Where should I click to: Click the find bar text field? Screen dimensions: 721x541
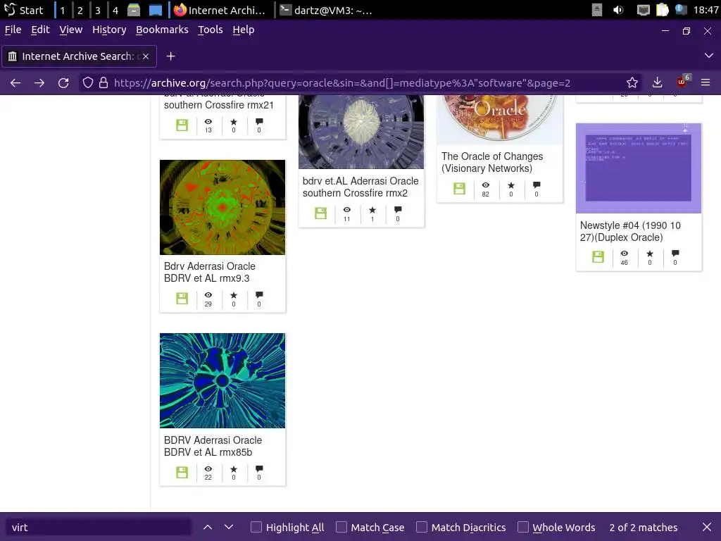tap(98, 527)
